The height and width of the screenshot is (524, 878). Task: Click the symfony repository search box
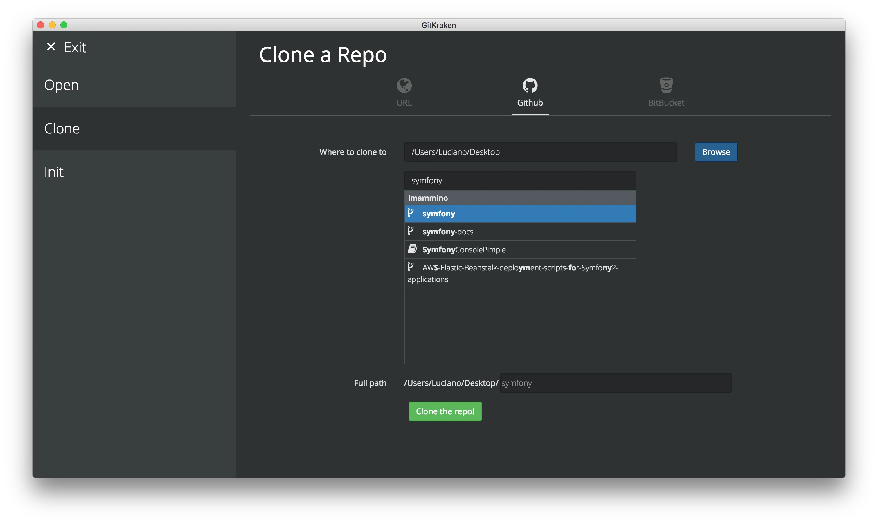coord(519,180)
